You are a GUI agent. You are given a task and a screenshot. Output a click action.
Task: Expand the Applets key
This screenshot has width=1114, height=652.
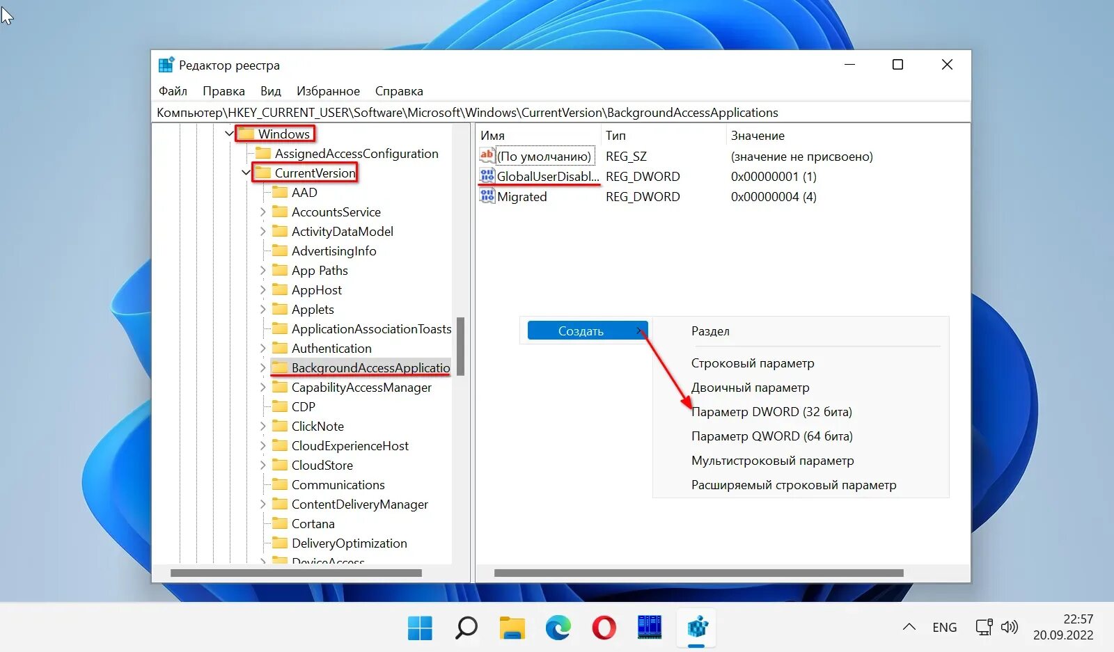tap(262, 309)
